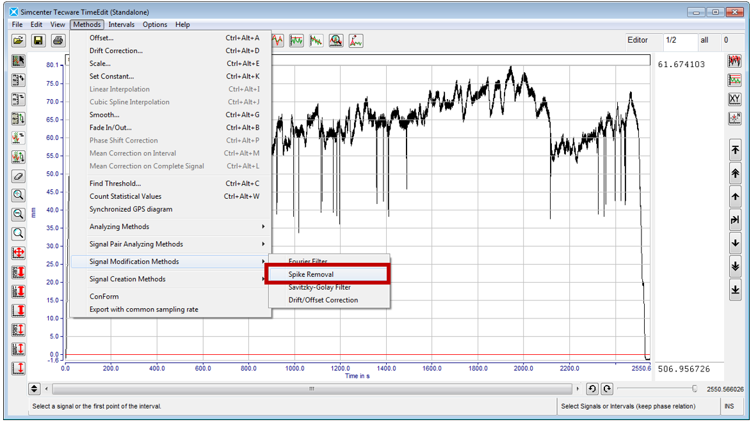This screenshot has height=422, width=751.
Task: Click the top-right signal waveform display icon
Action: coord(735,61)
